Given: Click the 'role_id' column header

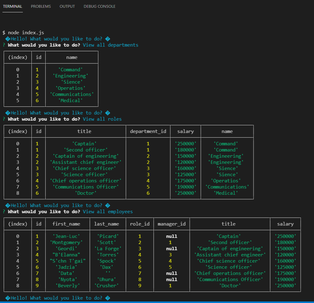Looking at the screenshot, I should pos(140,224).
